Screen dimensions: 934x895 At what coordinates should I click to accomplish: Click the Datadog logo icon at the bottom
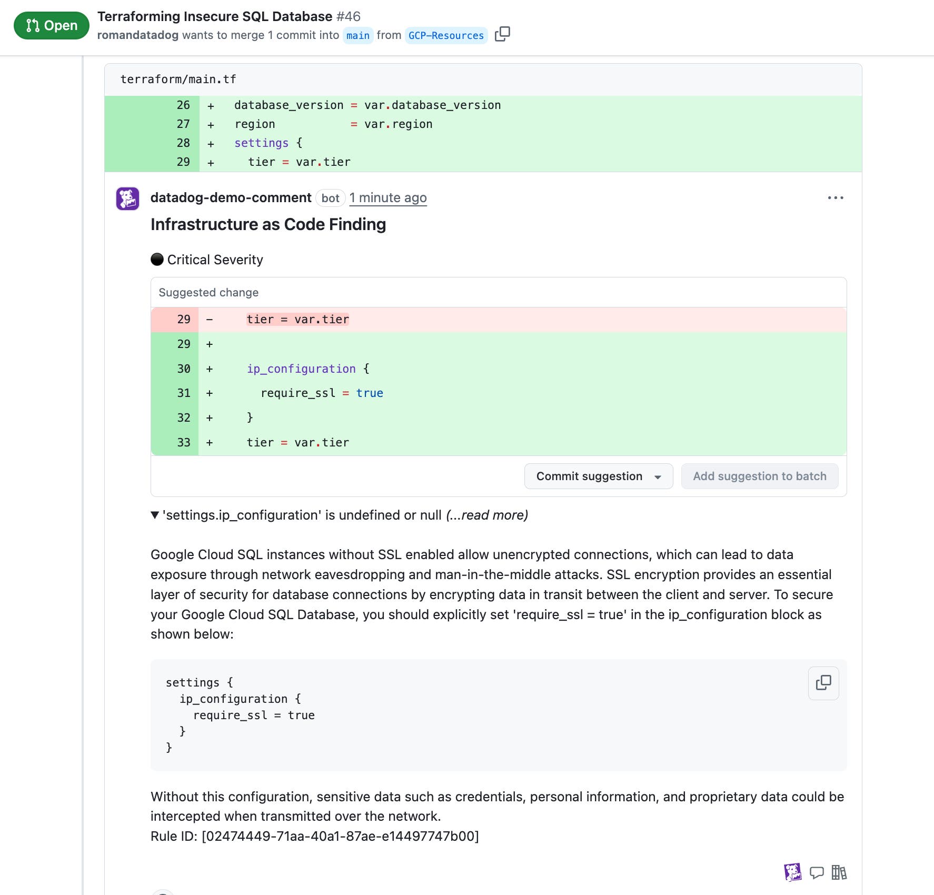click(x=792, y=872)
